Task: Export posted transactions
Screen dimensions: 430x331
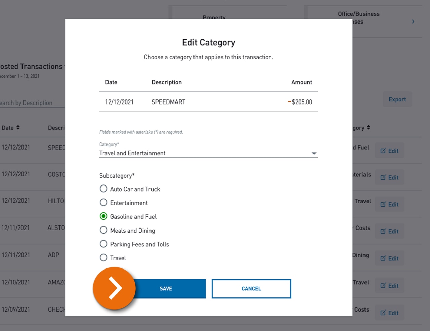Action: tap(397, 99)
